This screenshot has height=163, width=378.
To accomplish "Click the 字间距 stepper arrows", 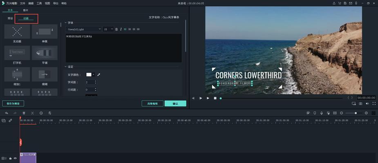I will 96,82.
